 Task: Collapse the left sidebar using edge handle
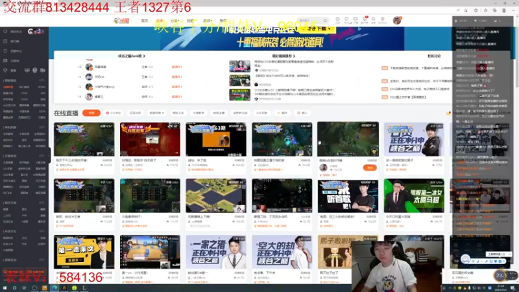(x=50, y=155)
